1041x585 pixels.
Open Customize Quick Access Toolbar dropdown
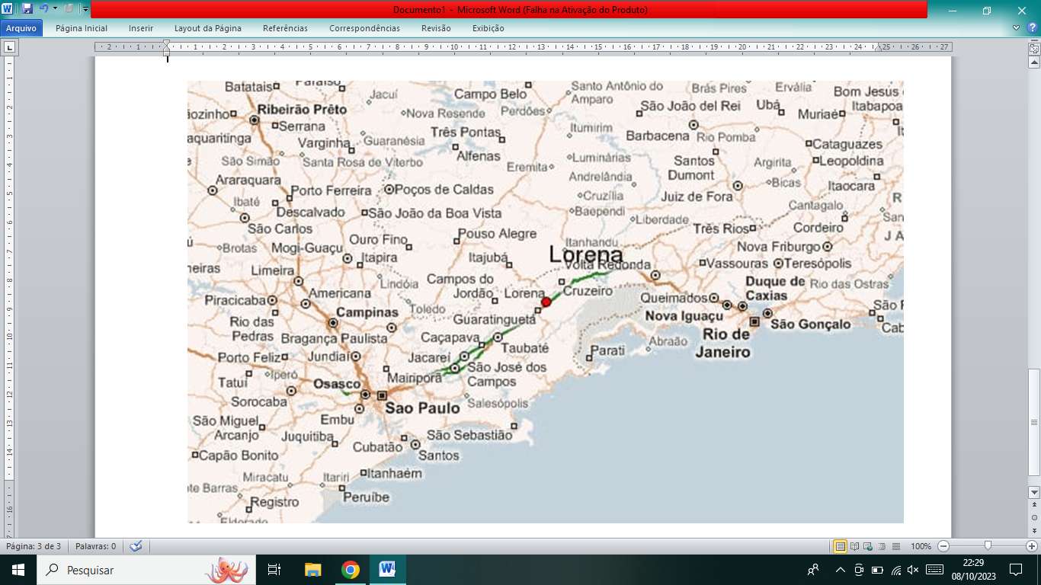tap(85, 10)
